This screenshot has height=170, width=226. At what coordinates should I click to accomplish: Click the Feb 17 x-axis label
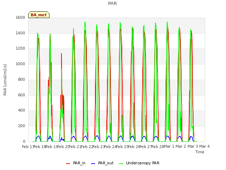tap(28, 147)
